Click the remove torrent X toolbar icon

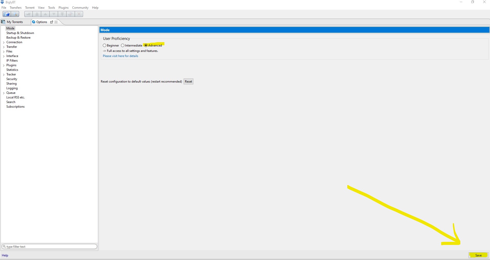79,14
